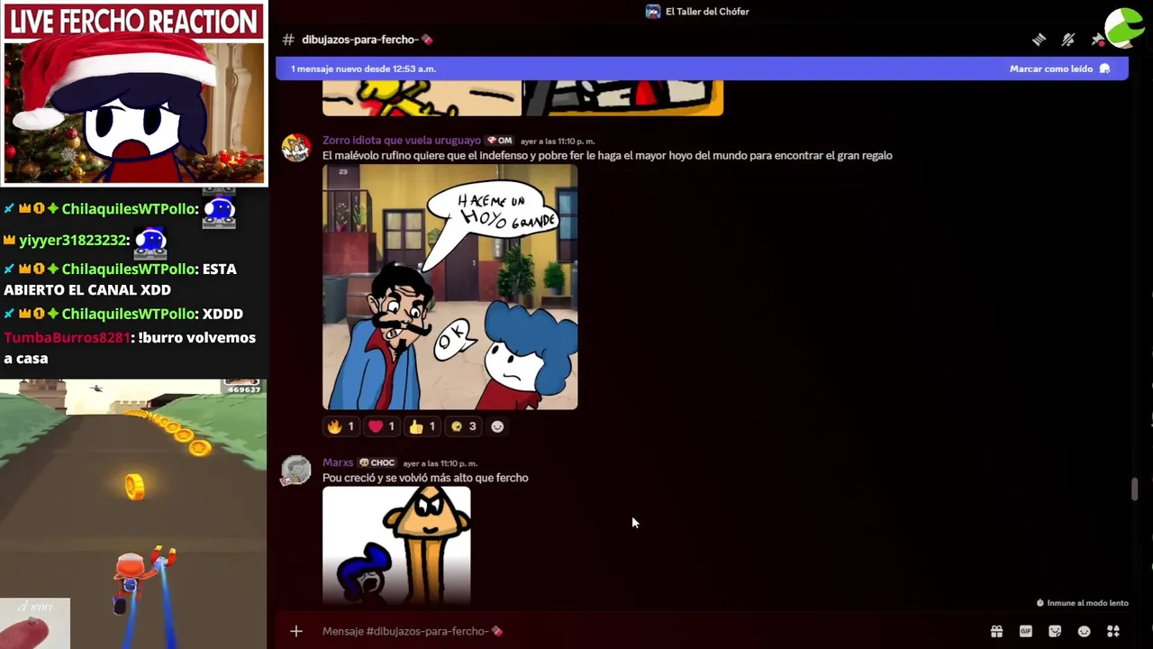
Task: Click Marcar como leído button
Action: [x=1059, y=69]
